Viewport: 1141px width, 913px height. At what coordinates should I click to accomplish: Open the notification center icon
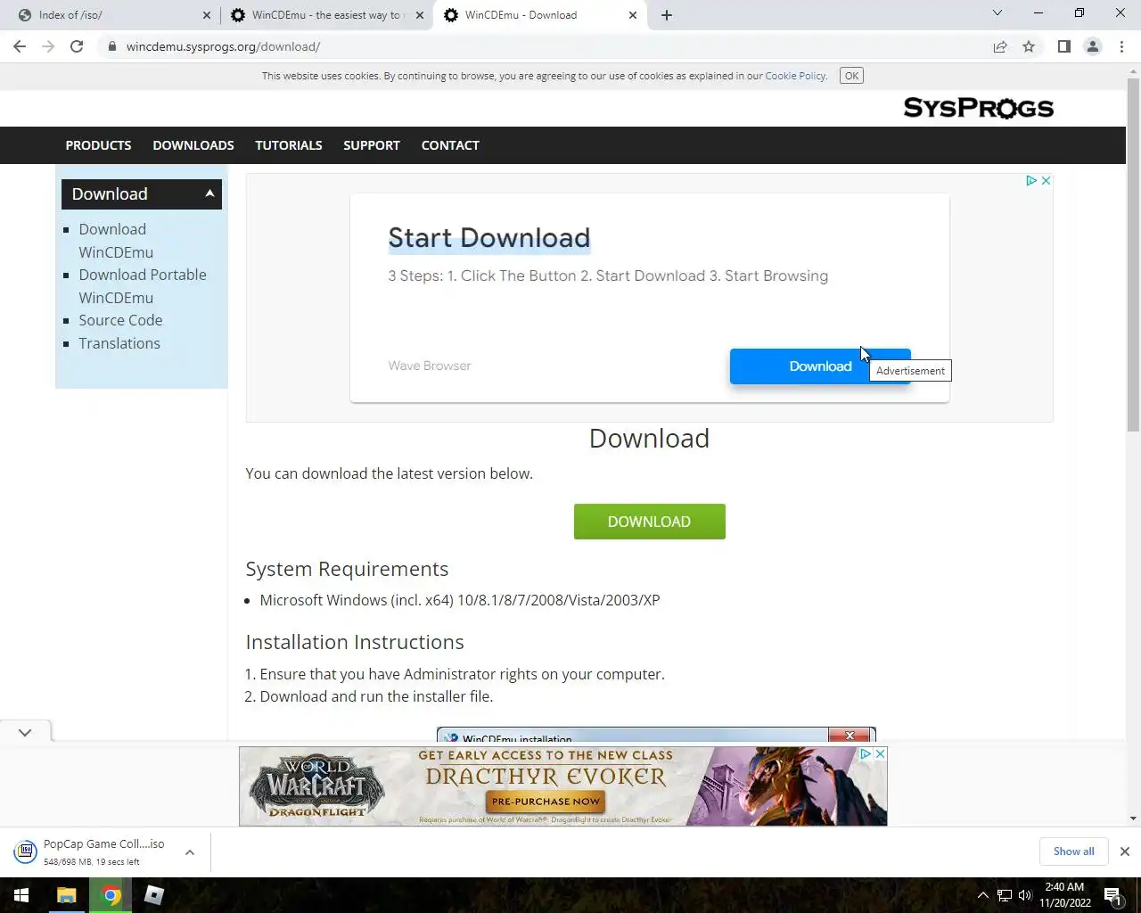(x=1113, y=895)
